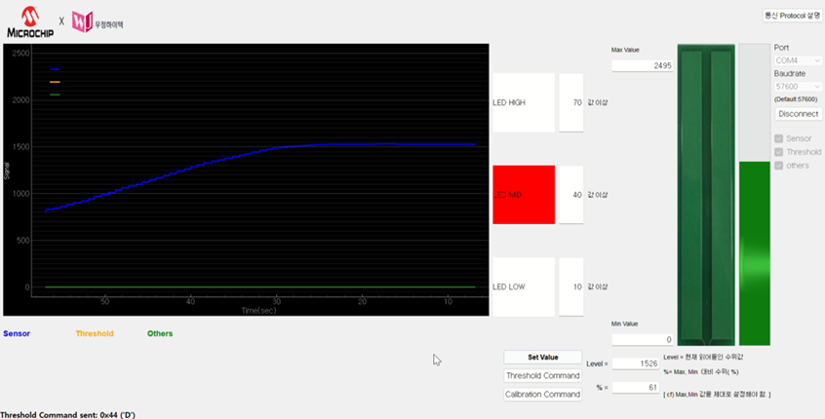Open the 통신 Protocol 설명 button

(x=791, y=15)
